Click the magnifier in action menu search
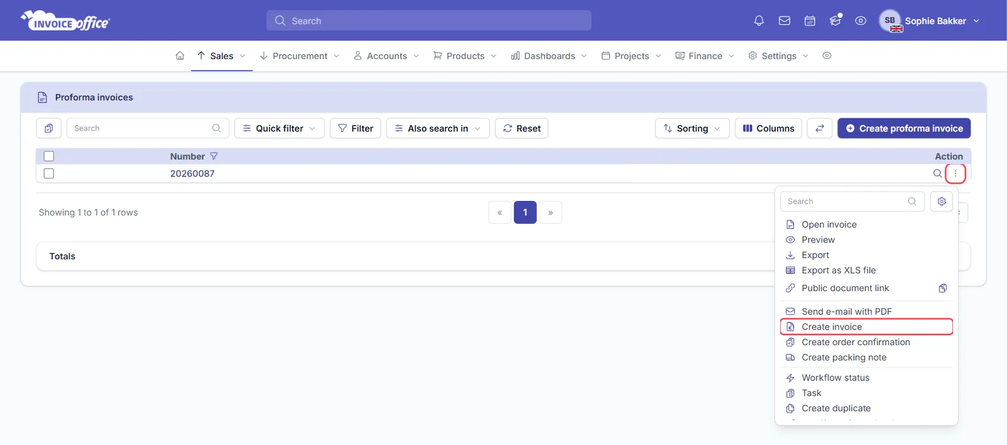Screen dimensions: 1007x445 [x=912, y=202]
